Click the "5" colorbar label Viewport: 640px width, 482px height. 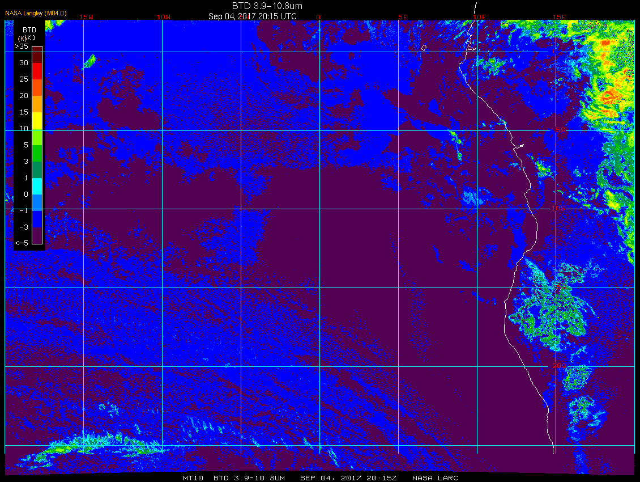pyautogui.click(x=26, y=145)
